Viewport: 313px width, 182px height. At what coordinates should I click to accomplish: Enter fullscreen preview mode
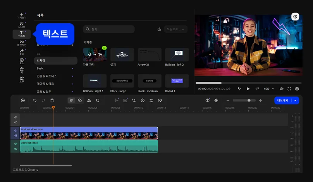click(x=289, y=89)
